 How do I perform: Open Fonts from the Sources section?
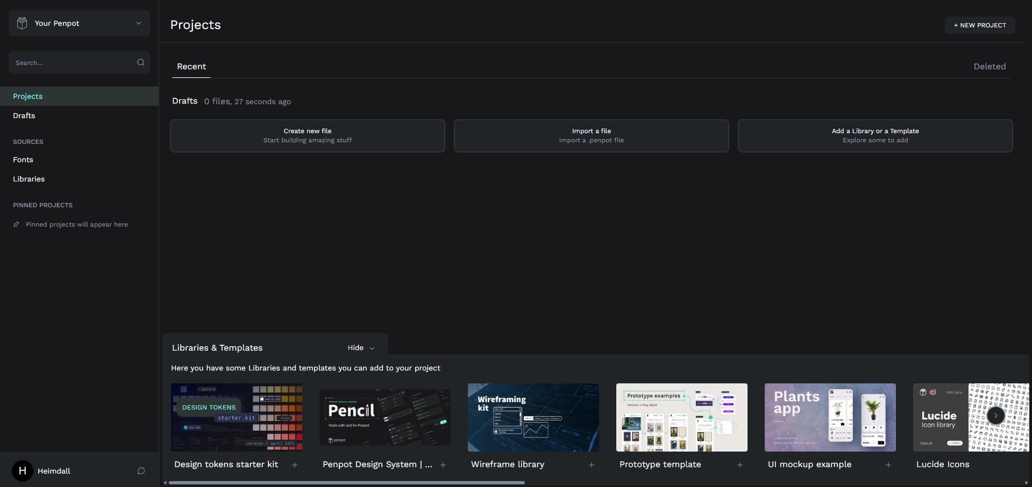[23, 159]
